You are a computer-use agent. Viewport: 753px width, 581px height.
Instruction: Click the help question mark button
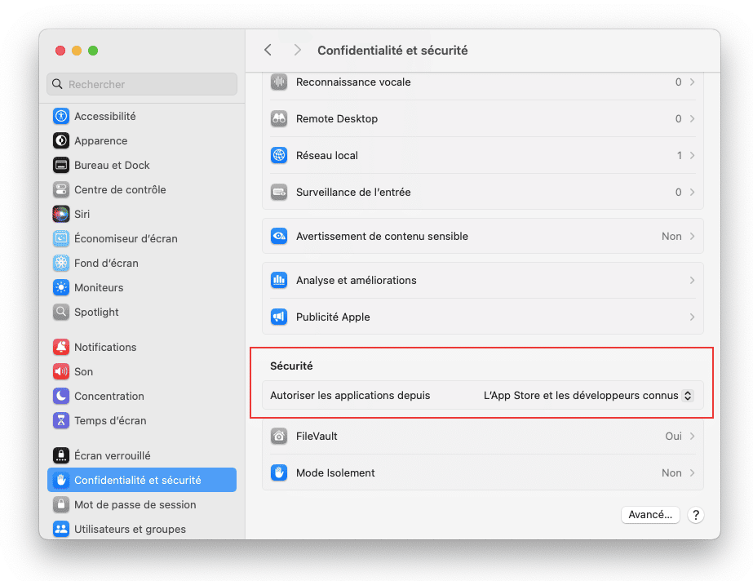click(x=695, y=515)
